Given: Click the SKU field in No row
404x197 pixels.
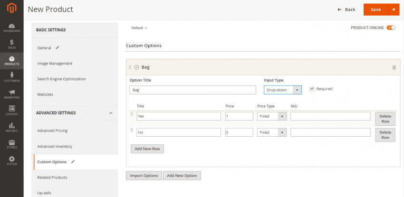Looking at the screenshot, I should pos(331,132).
